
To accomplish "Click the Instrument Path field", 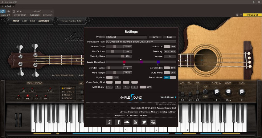I will tap(141, 42).
